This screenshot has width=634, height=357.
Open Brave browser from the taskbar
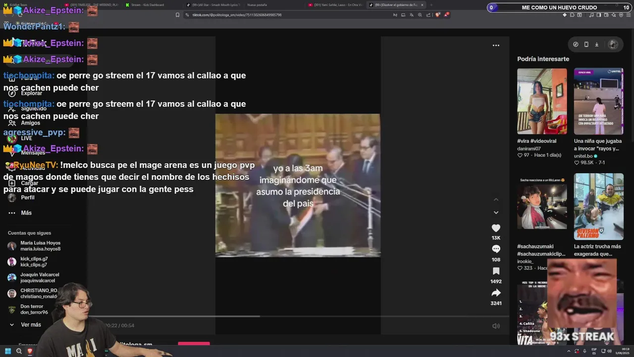click(x=30, y=351)
